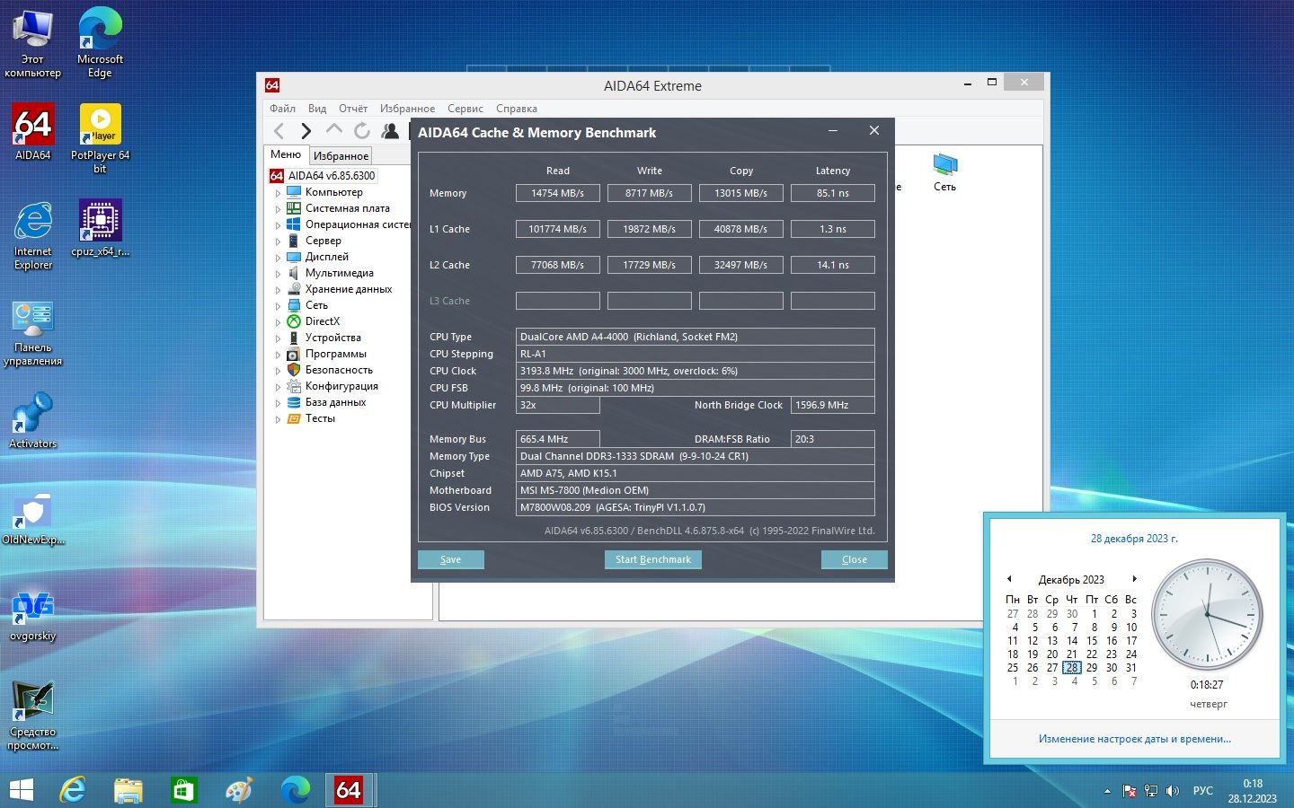The width and height of the screenshot is (1294, 808).
Task: Open the Файл menu
Action: click(x=282, y=109)
